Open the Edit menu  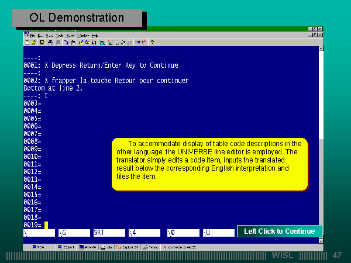(40, 36)
